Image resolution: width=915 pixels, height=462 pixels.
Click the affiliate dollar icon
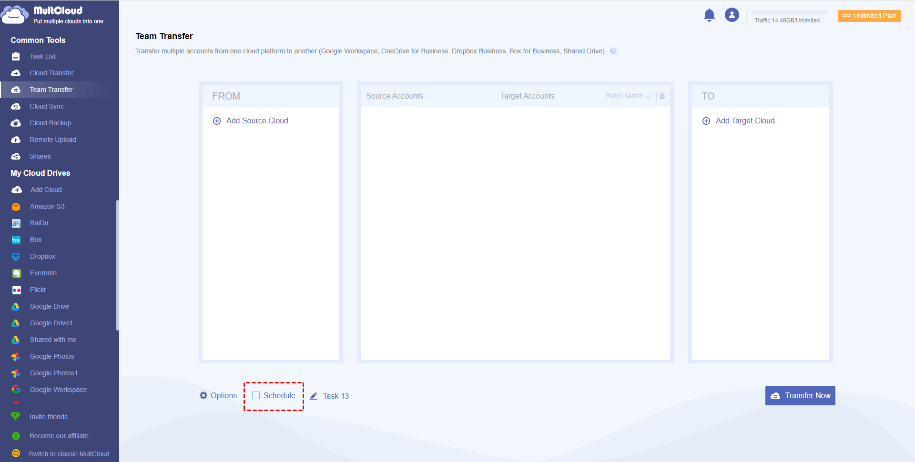pyautogui.click(x=16, y=436)
